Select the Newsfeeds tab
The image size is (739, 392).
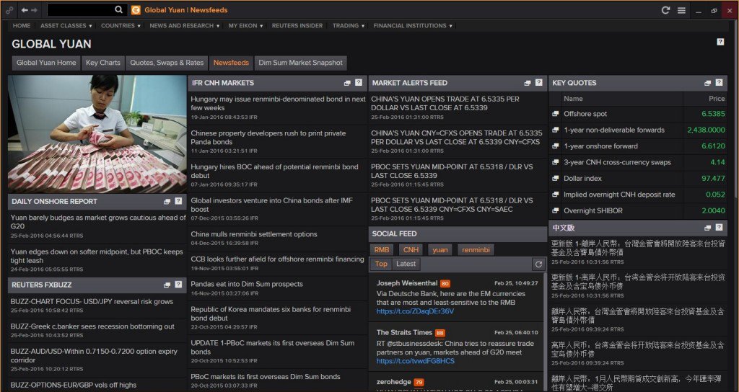(231, 63)
